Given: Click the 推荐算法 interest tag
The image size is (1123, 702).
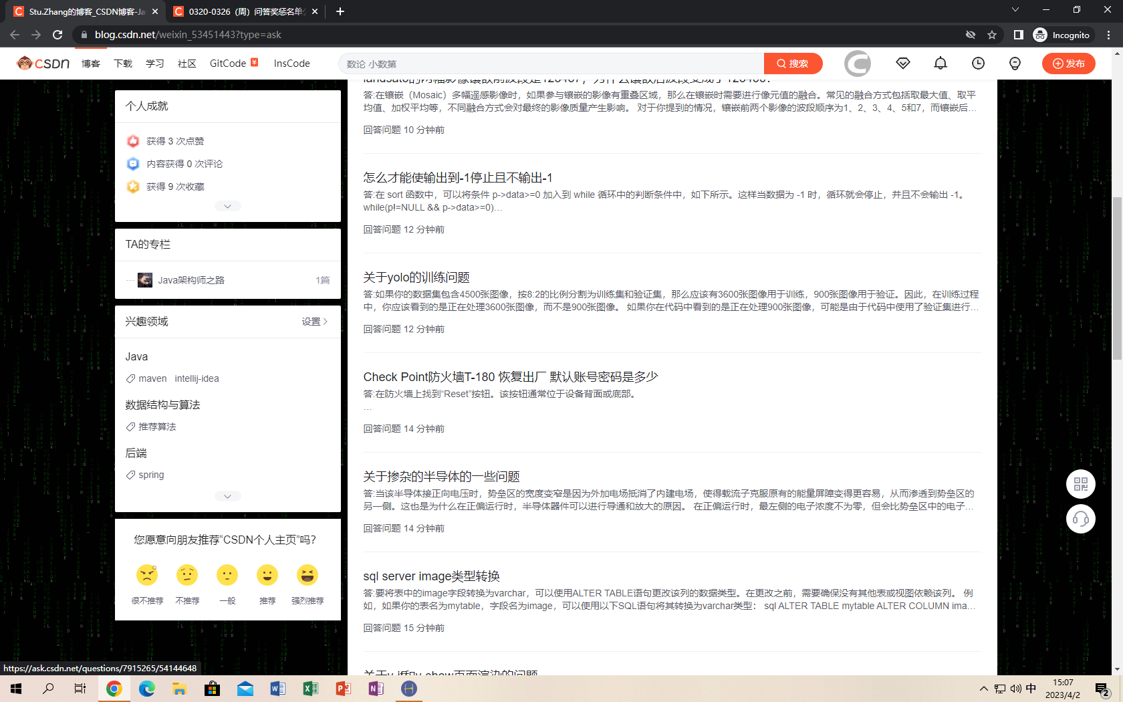Looking at the screenshot, I should pos(157,427).
